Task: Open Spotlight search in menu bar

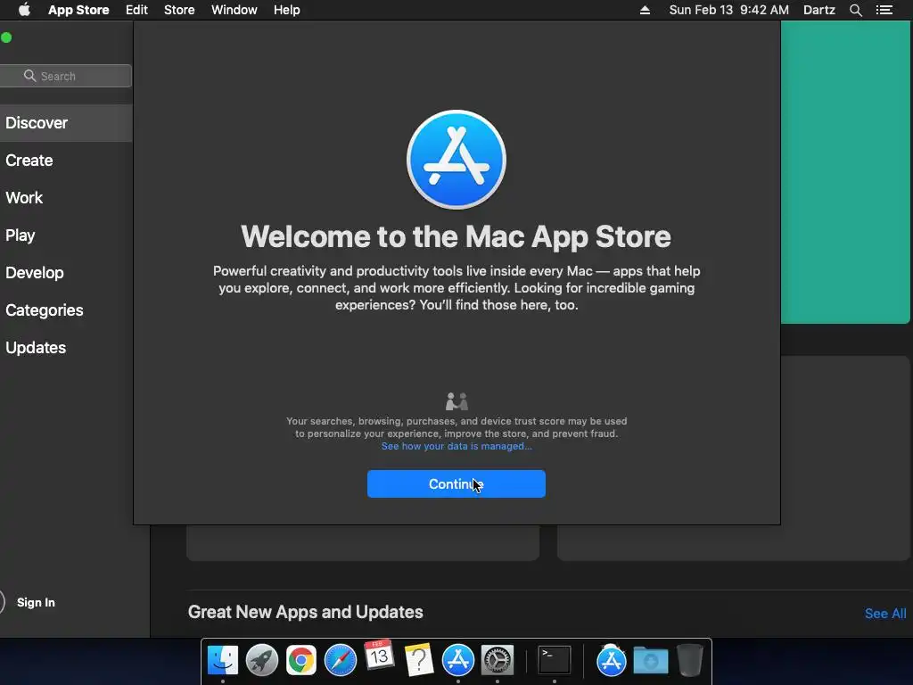Action: (855, 10)
